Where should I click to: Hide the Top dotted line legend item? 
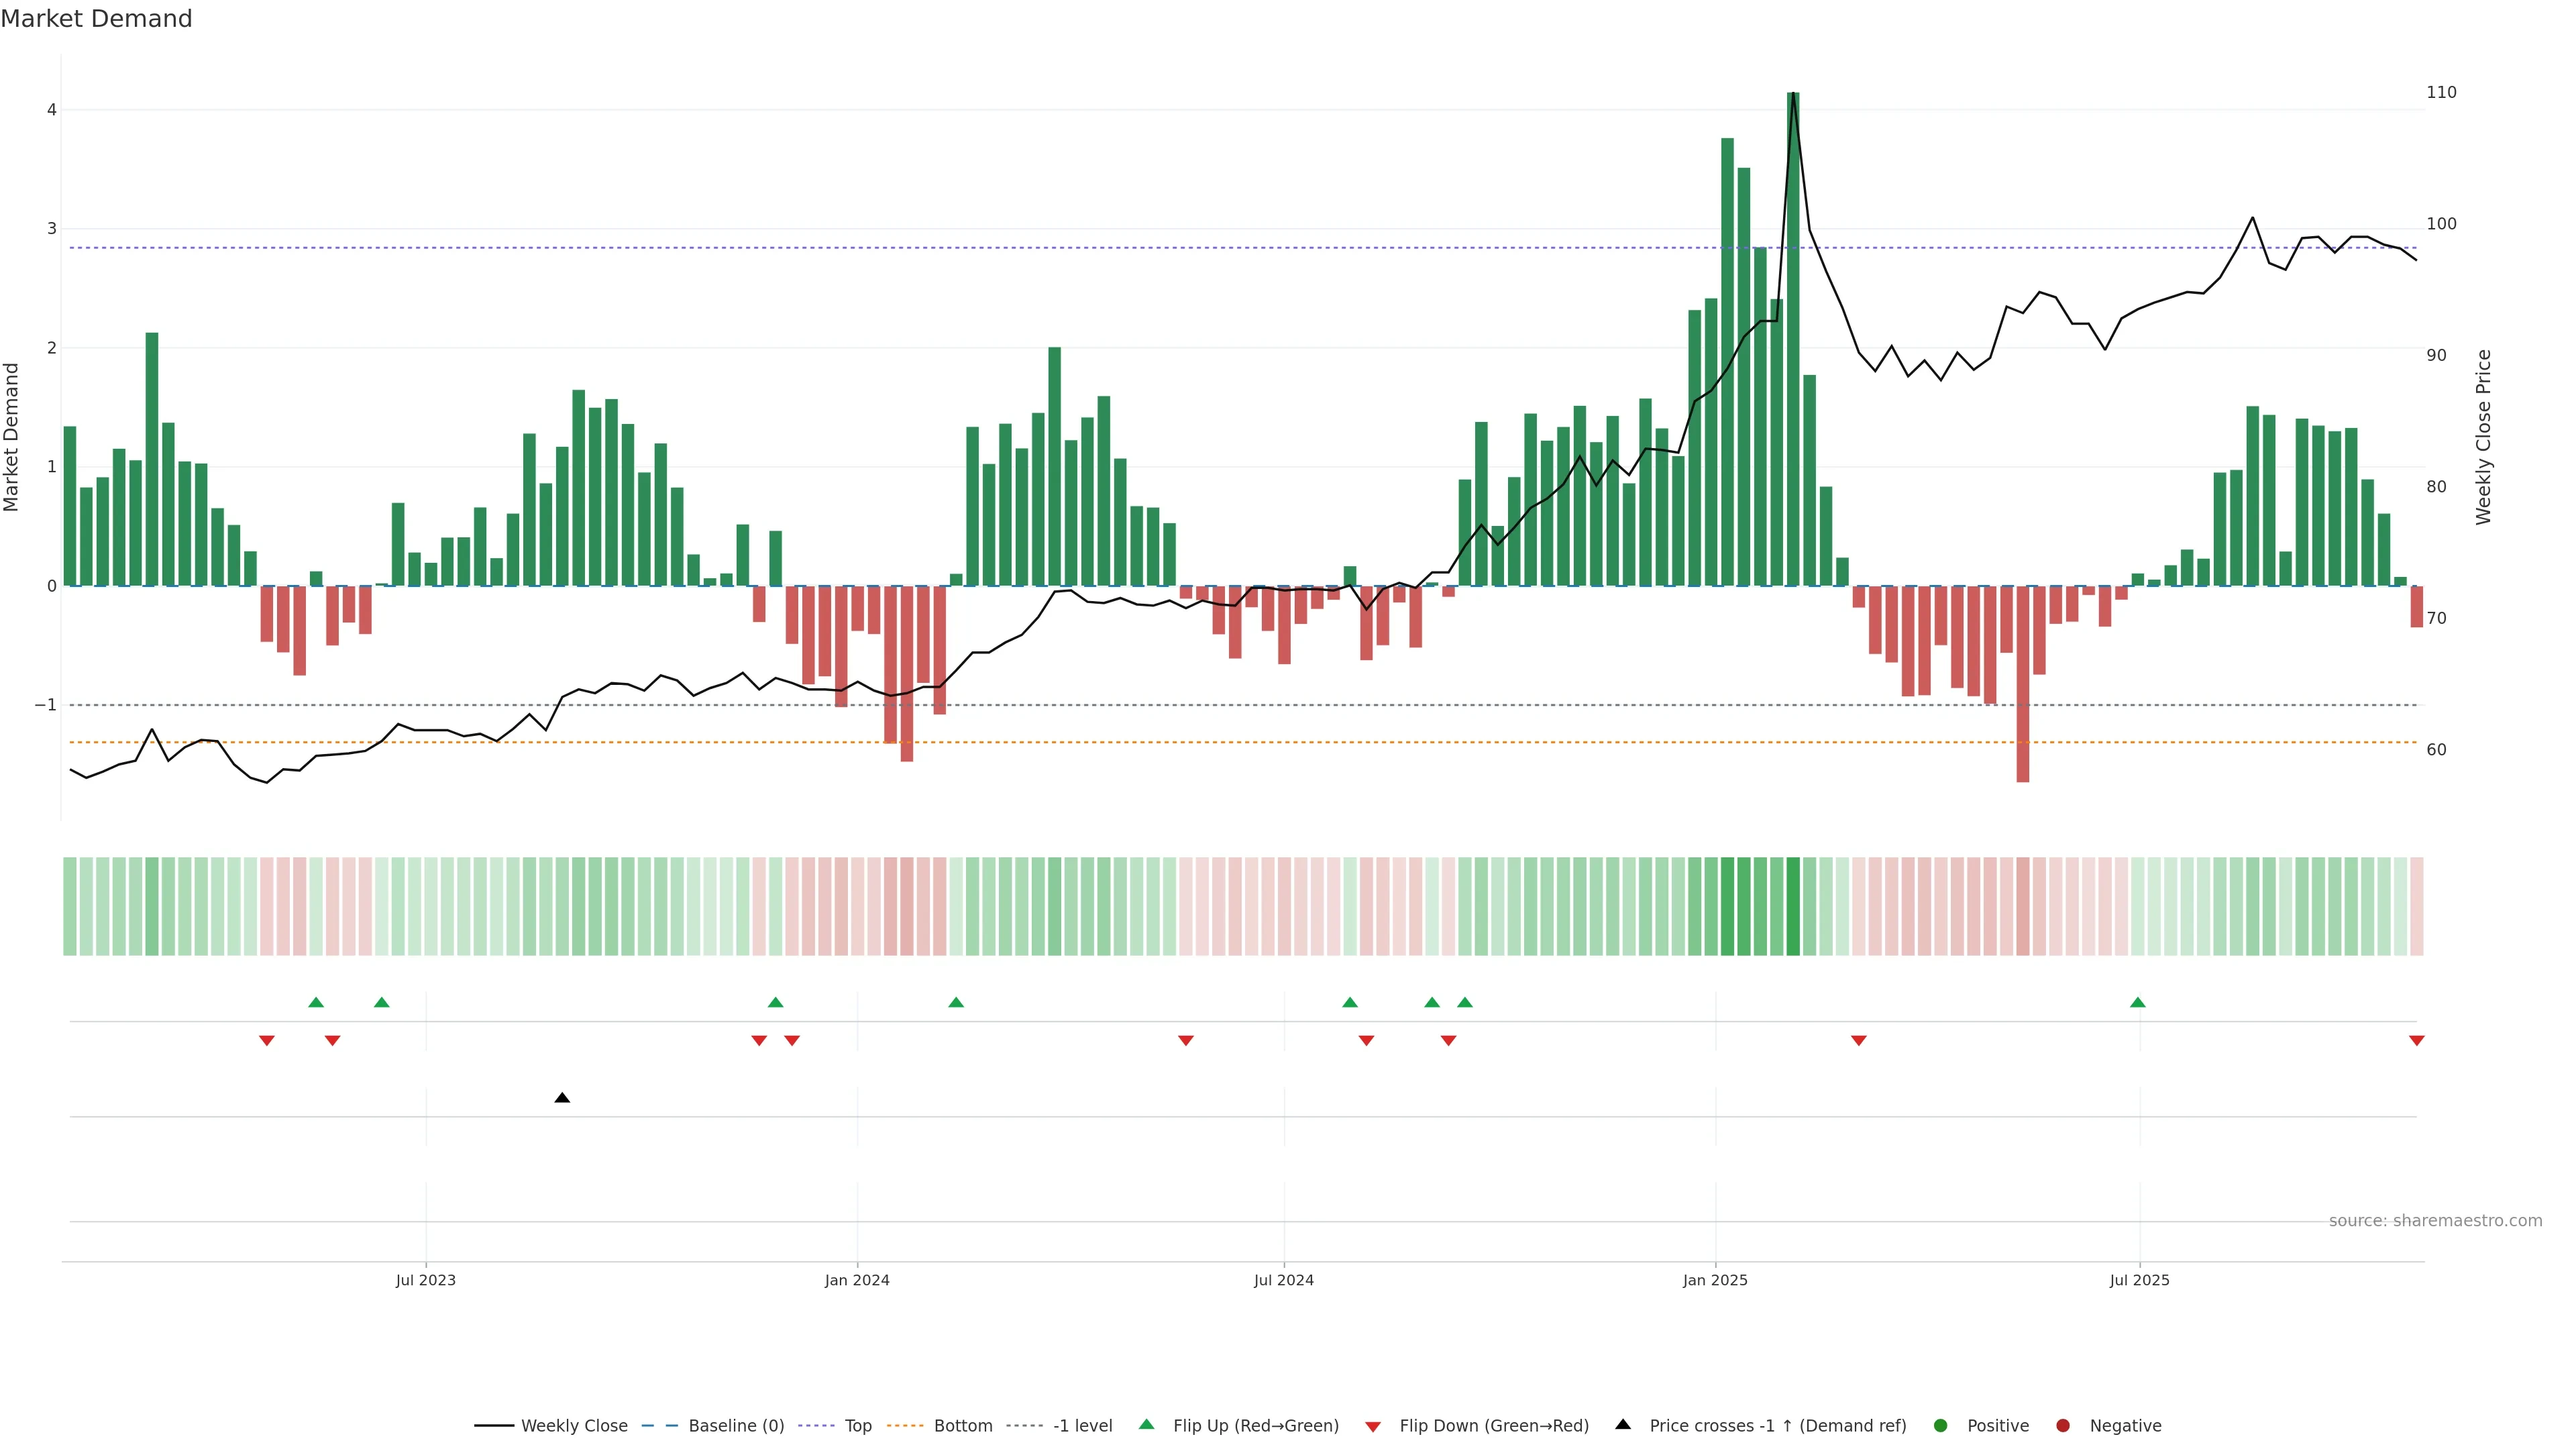coord(857,1426)
